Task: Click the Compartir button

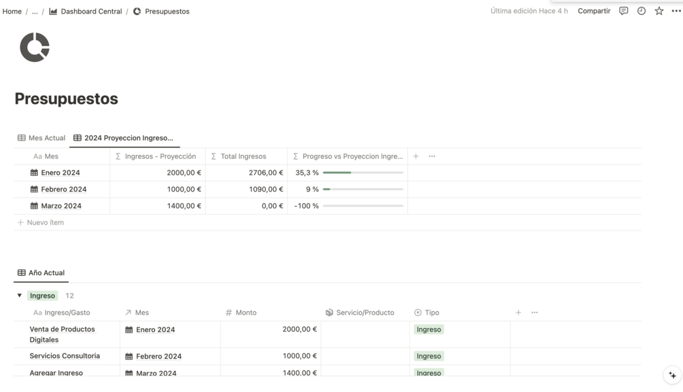Action: 594,11
